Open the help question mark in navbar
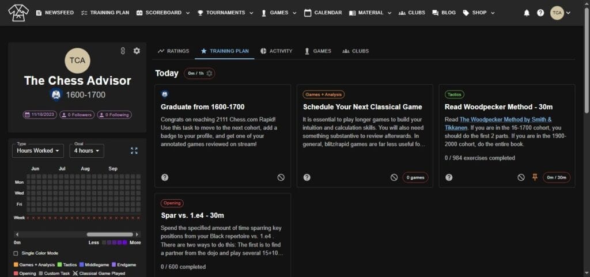Viewport: 590px width, 277px height. 540,13
